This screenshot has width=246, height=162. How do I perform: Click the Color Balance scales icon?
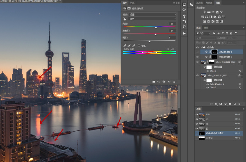coord(207,17)
